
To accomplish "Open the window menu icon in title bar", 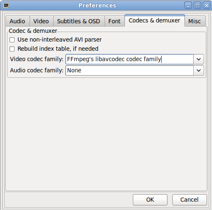I will [6, 5].
